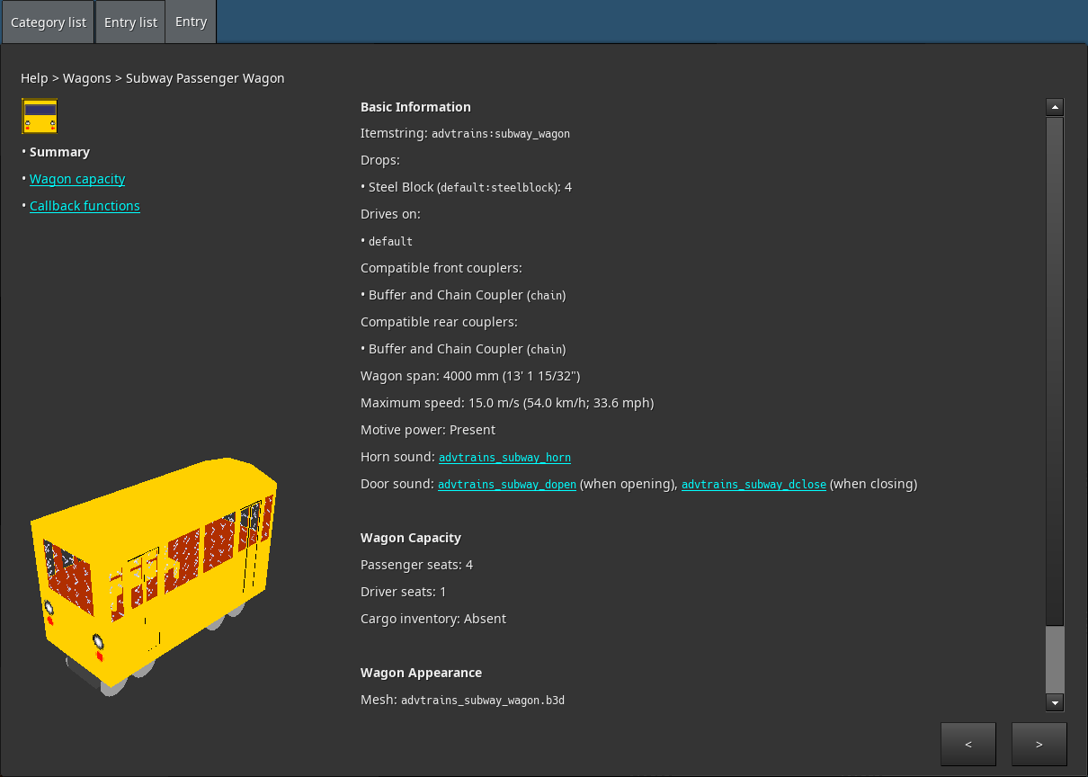Go to next entry with > button
The height and width of the screenshot is (777, 1088).
1039,744
